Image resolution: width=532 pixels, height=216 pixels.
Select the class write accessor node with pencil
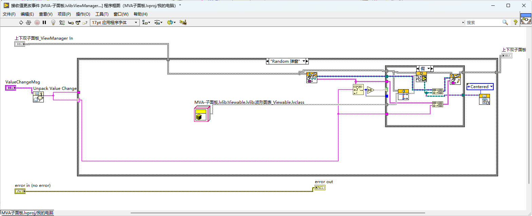click(455, 79)
